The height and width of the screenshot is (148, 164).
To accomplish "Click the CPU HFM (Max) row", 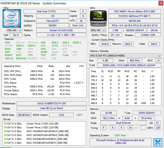I will (x=44, y=75).
